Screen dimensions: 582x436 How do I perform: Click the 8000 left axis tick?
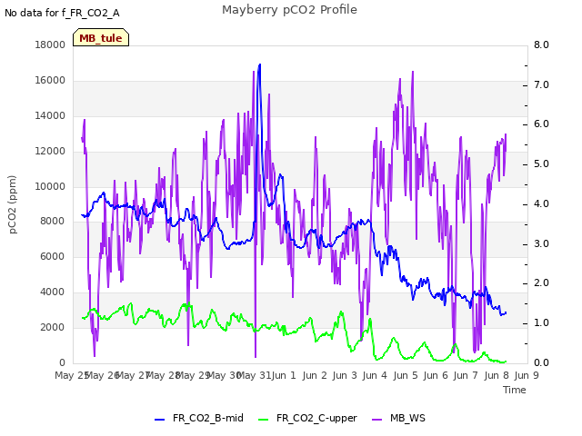point(53,221)
